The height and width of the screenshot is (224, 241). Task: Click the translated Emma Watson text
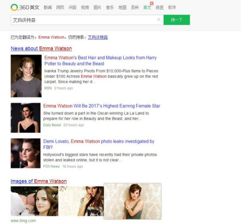[x=51, y=37]
